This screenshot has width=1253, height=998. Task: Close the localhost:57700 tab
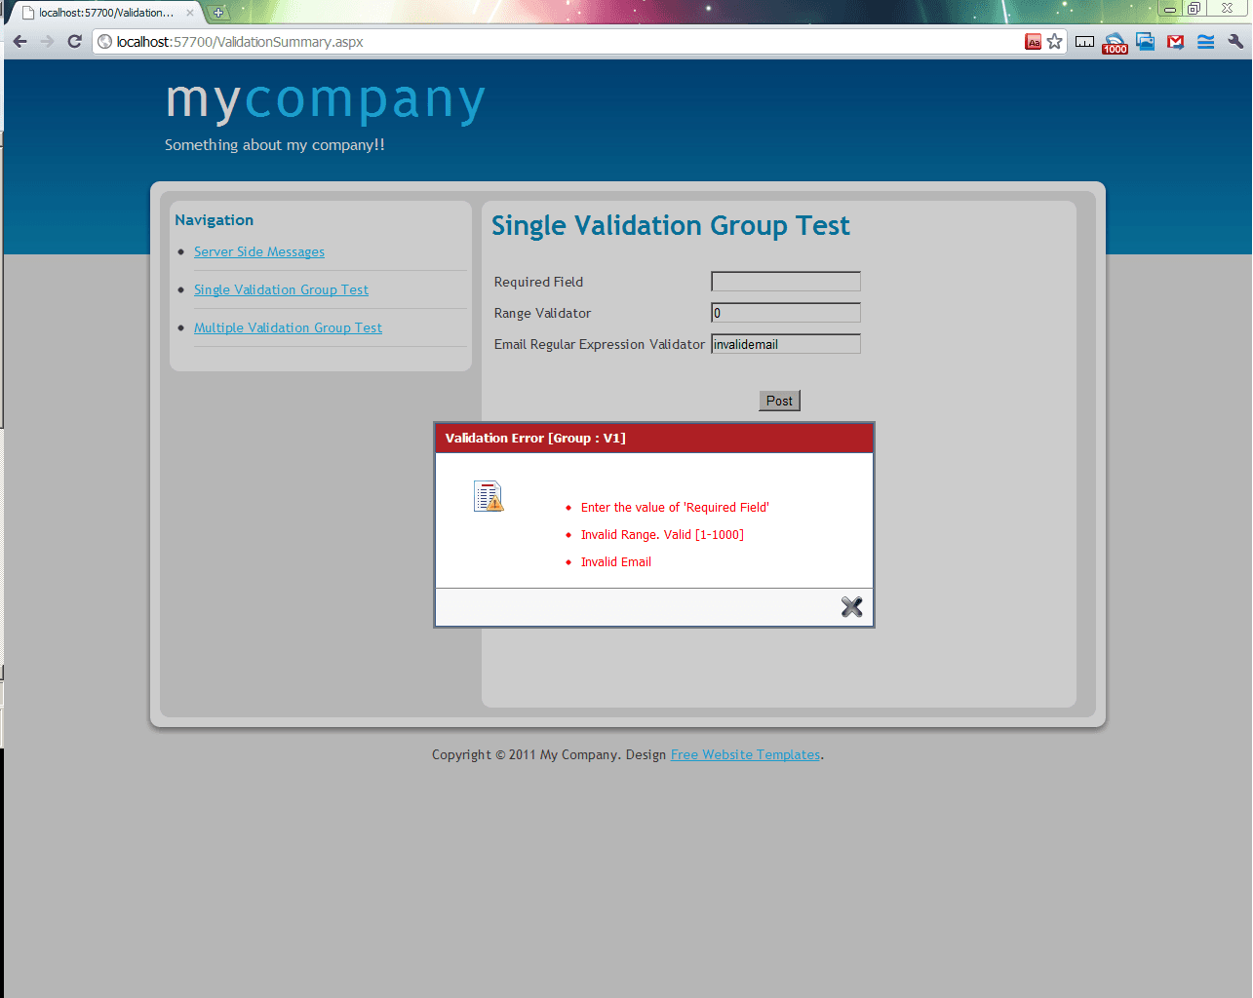tap(190, 13)
